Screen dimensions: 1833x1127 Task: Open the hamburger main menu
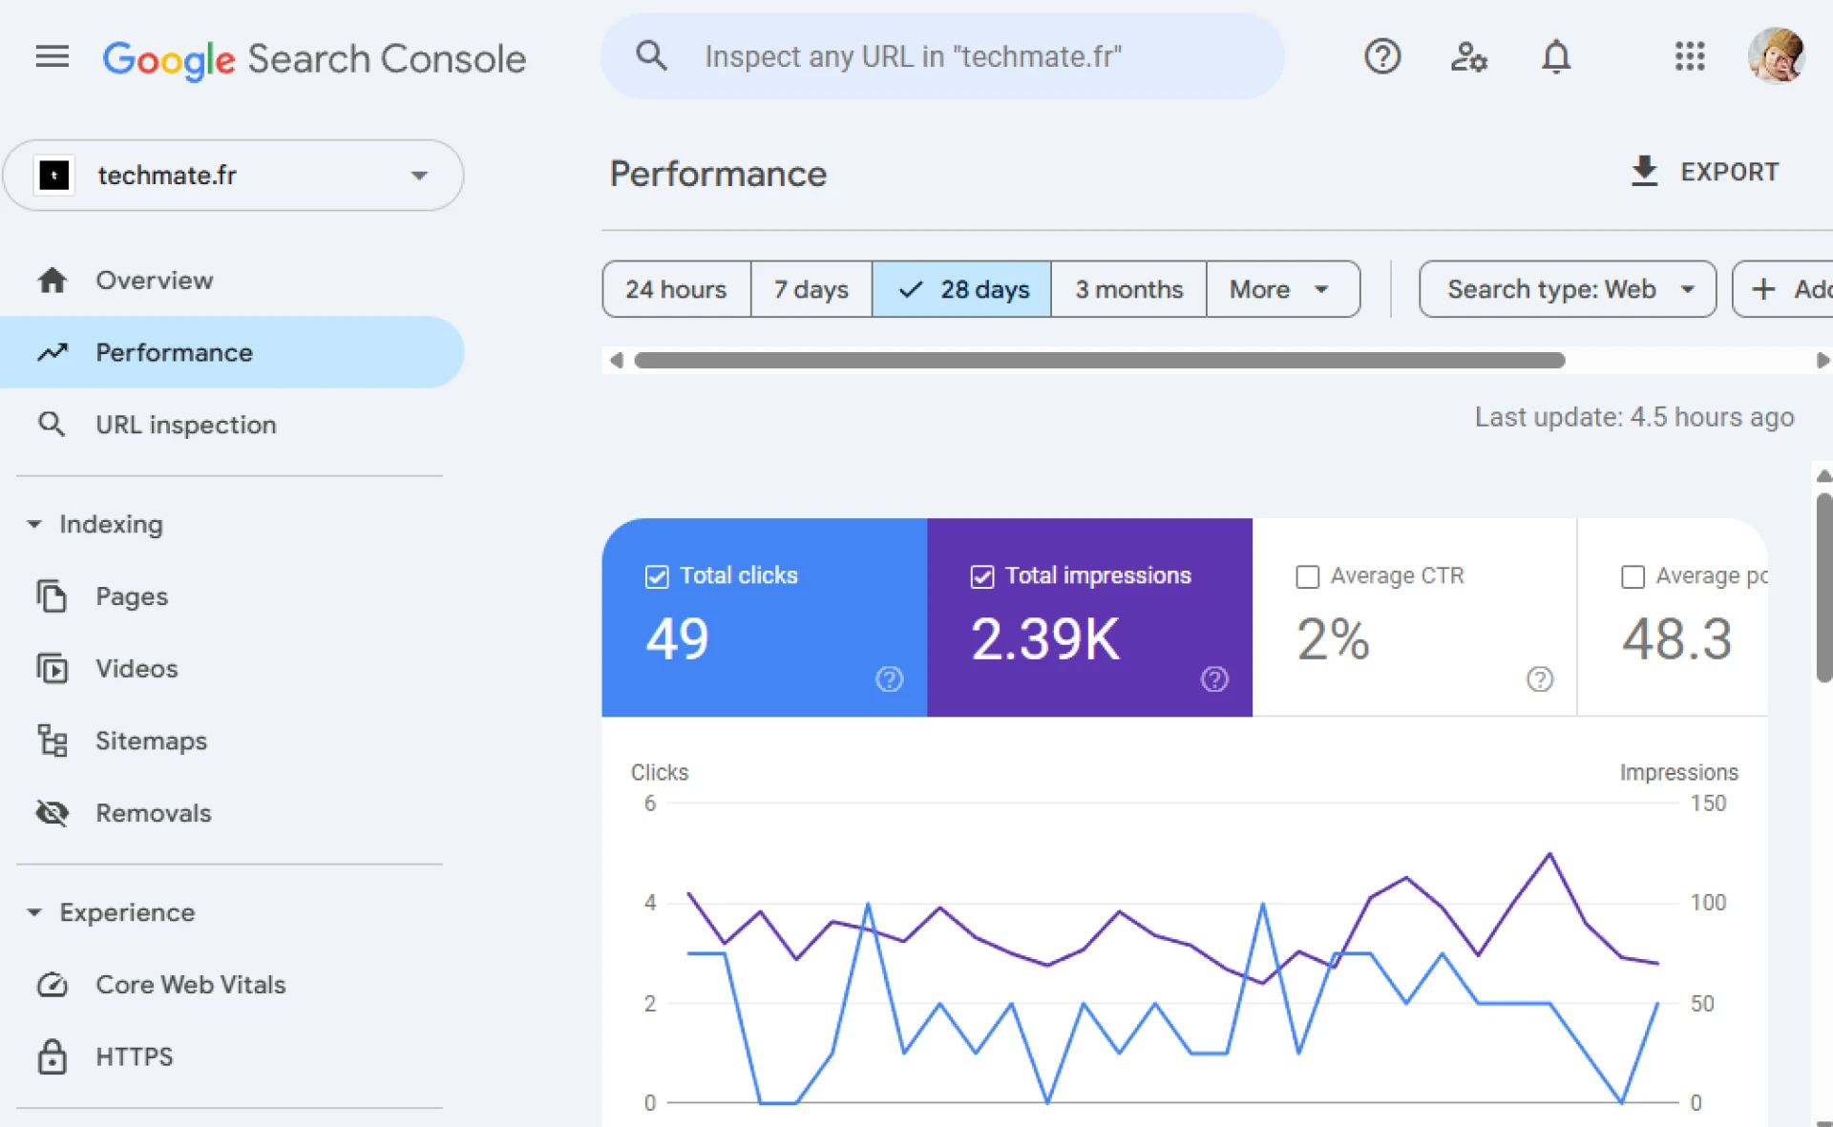[52, 57]
